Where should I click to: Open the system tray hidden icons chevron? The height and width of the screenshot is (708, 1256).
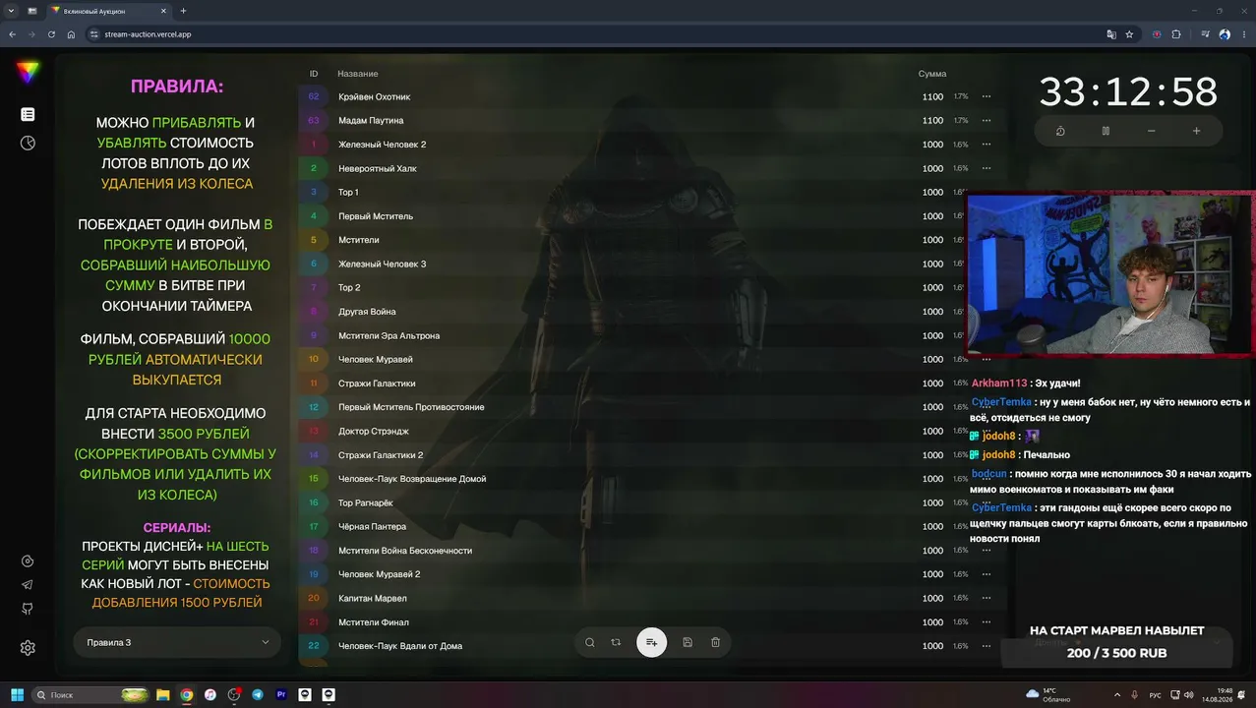pos(1116,694)
